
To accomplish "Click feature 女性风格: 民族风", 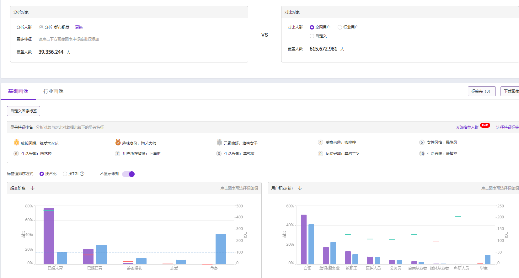I will pyautogui.click(x=442, y=142).
